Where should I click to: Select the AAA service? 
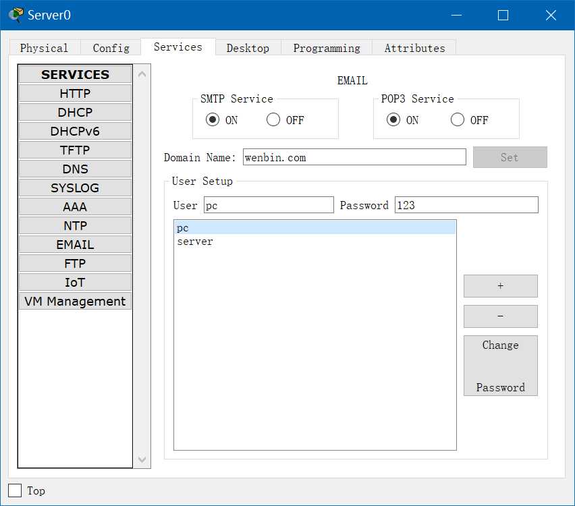pyautogui.click(x=75, y=206)
